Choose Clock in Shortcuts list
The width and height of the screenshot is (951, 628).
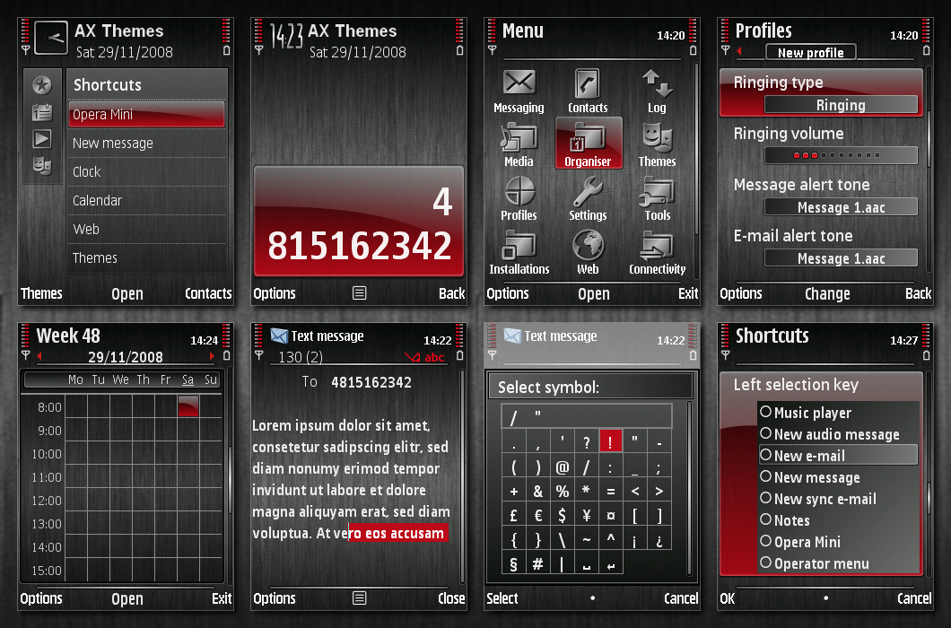tap(146, 171)
